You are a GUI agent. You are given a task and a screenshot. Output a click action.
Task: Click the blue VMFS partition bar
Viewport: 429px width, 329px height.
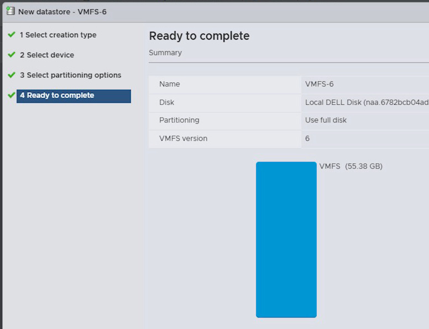pyautogui.click(x=286, y=240)
